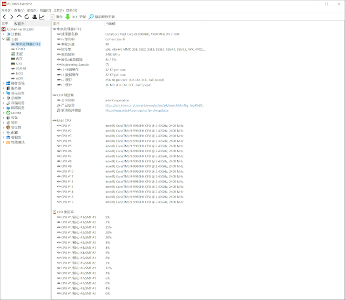Expand the 存储设备 tree node
This screenshot has height=300, width=345.
coord(4,103)
